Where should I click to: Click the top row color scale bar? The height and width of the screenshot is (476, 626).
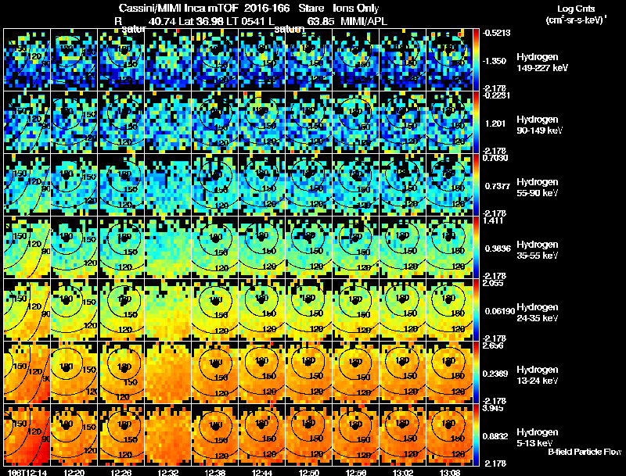coord(476,59)
